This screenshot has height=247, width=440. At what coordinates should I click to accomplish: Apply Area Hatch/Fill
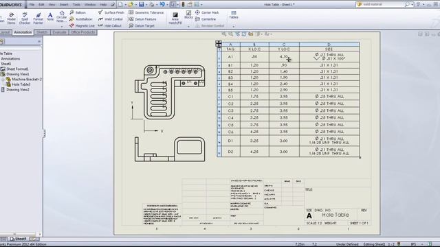[175, 19]
